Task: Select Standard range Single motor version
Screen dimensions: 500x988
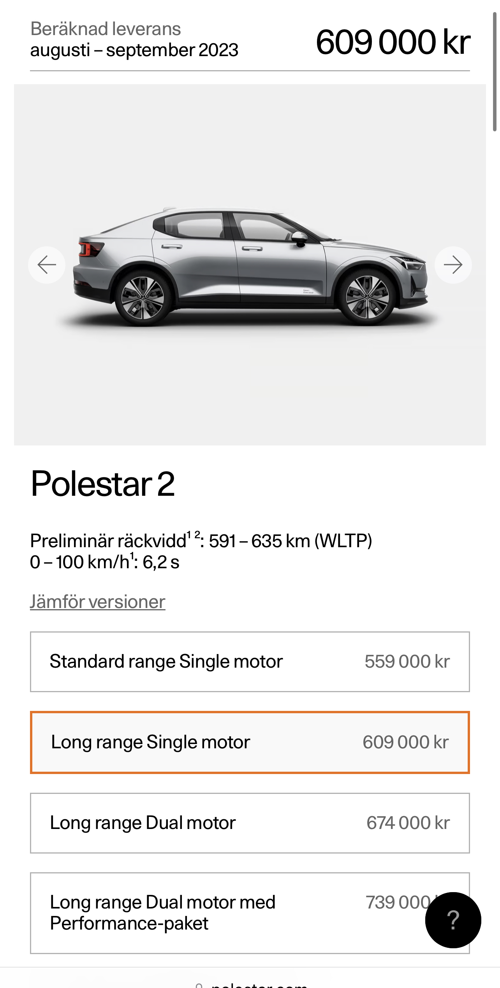Action: (250, 662)
